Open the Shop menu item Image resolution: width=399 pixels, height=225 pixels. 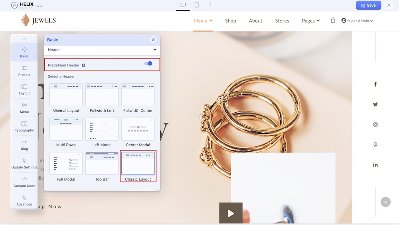point(230,21)
